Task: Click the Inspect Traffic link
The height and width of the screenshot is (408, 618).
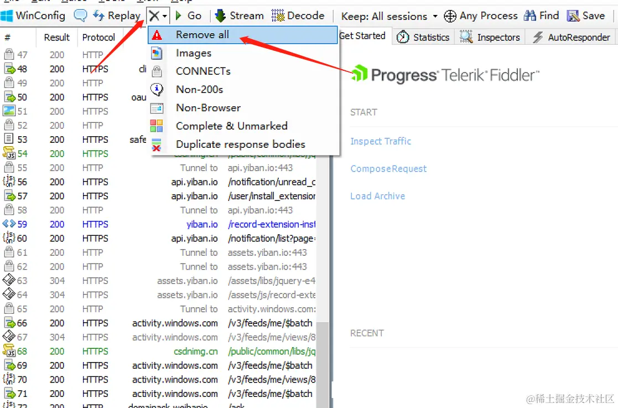Action: [x=381, y=141]
